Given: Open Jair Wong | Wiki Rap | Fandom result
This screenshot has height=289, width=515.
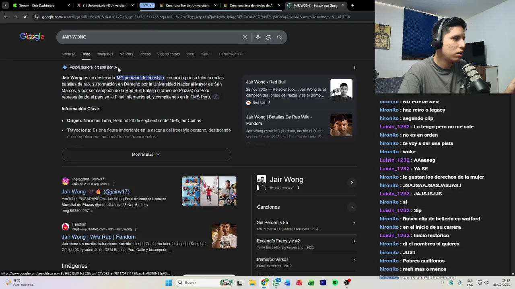Looking at the screenshot, I should coord(99,237).
